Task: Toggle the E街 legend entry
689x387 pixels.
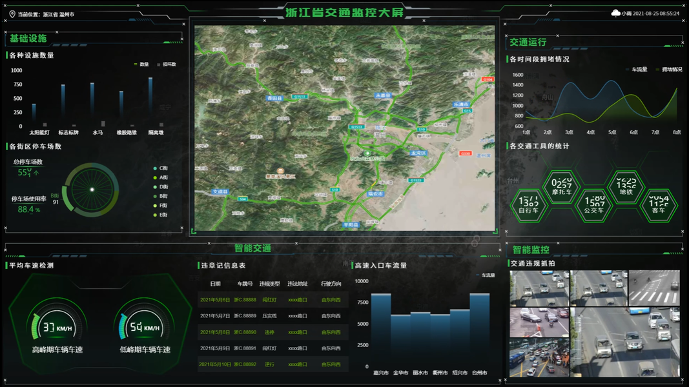Action: [x=161, y=215]
